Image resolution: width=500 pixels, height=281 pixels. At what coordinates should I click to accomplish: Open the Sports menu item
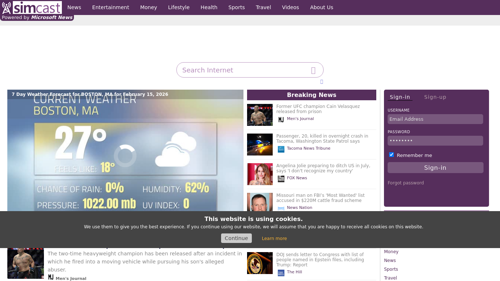(x=236, y=7)
